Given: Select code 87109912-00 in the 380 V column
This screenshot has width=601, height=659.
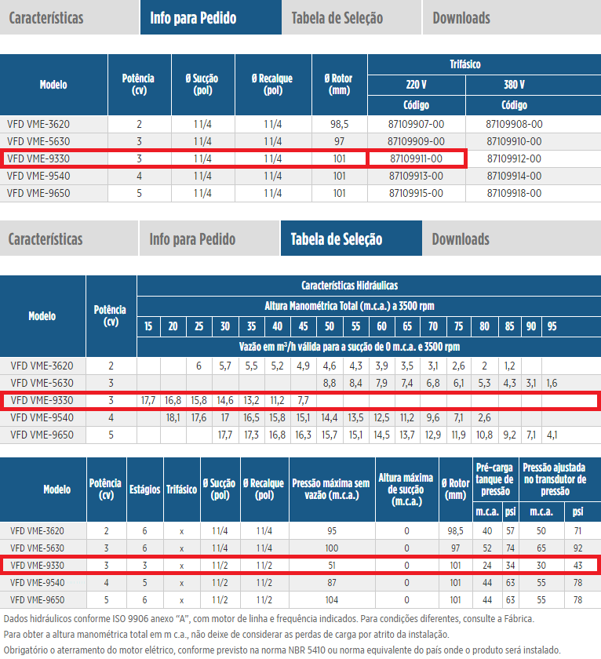Looking at the screenshot, I should click(514, 158).
